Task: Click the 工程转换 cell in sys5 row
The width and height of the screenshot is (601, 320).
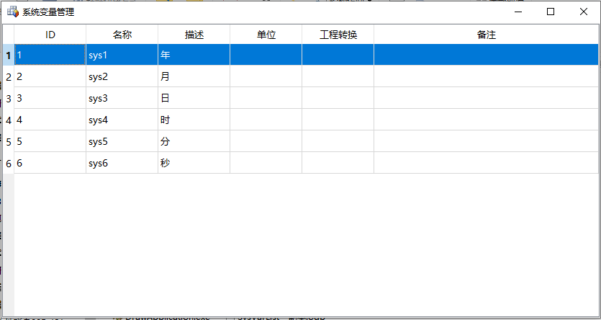Action: [338, 141]
